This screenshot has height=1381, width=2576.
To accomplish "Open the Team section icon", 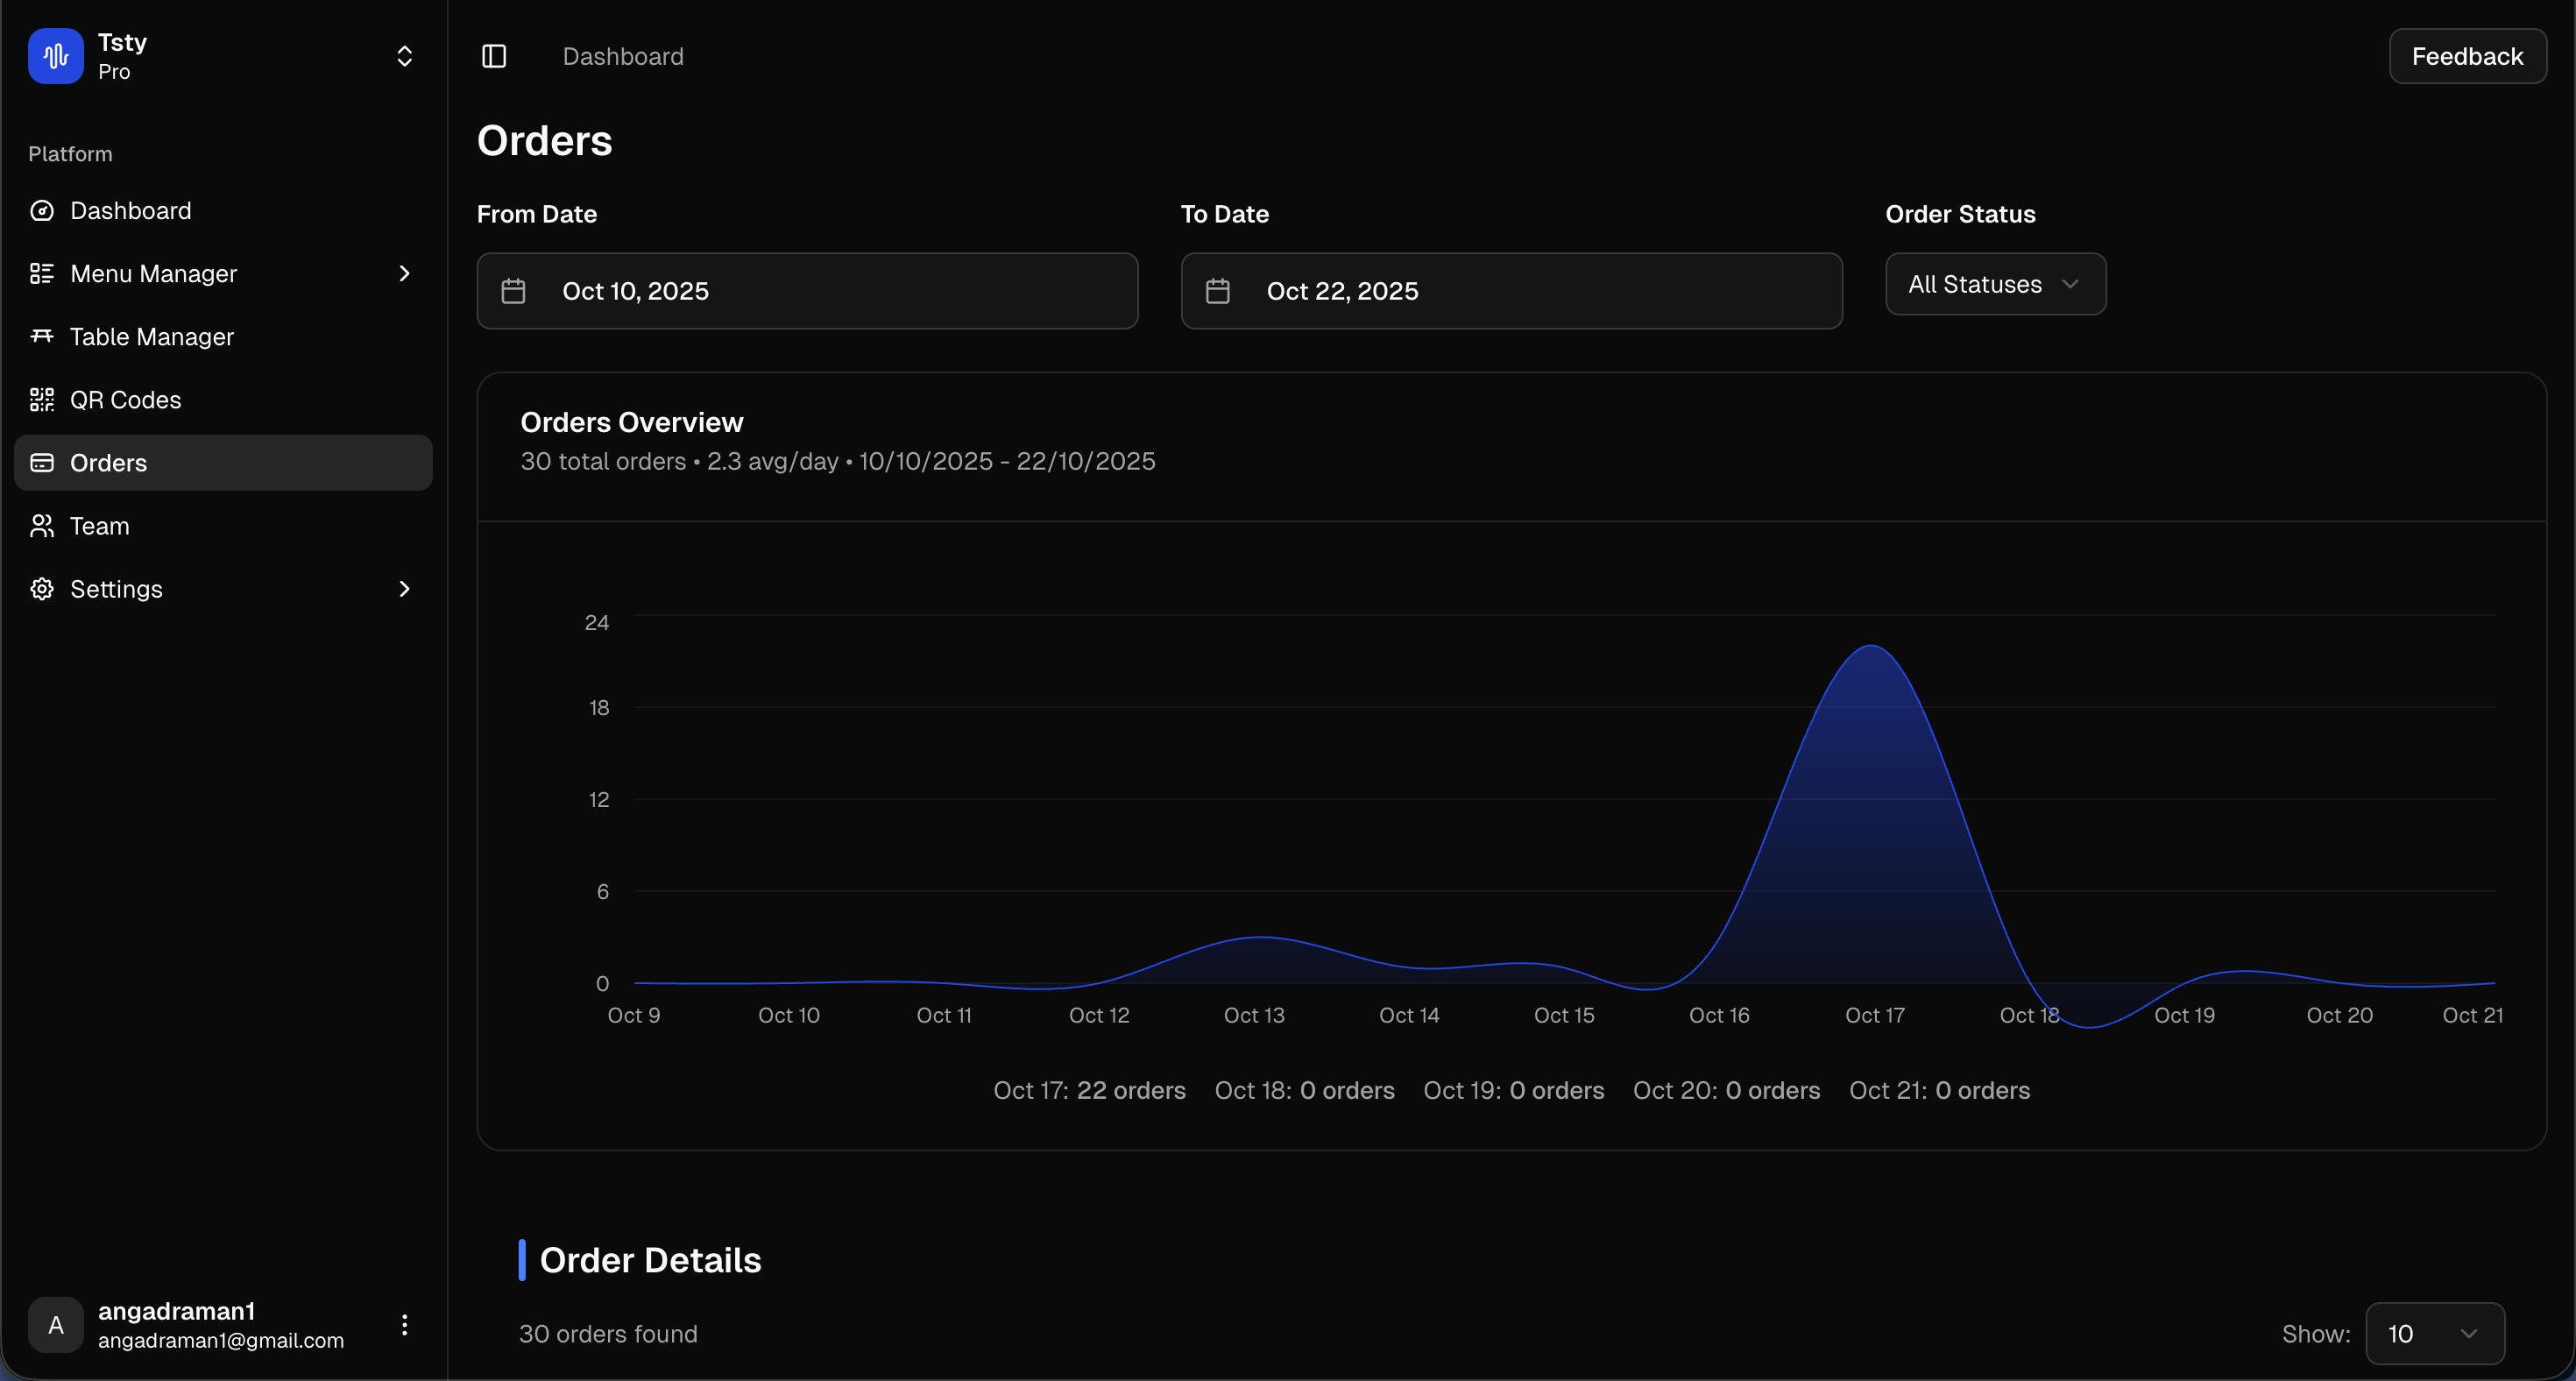I will 42,525.
